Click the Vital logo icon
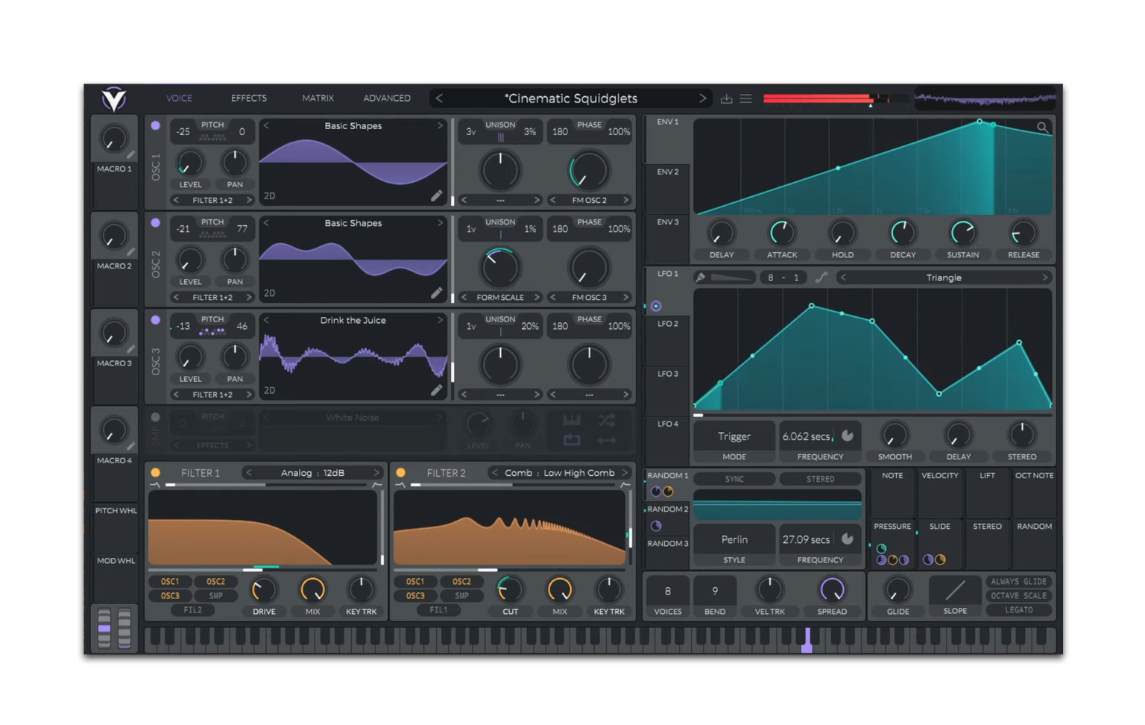 (114, 98)
